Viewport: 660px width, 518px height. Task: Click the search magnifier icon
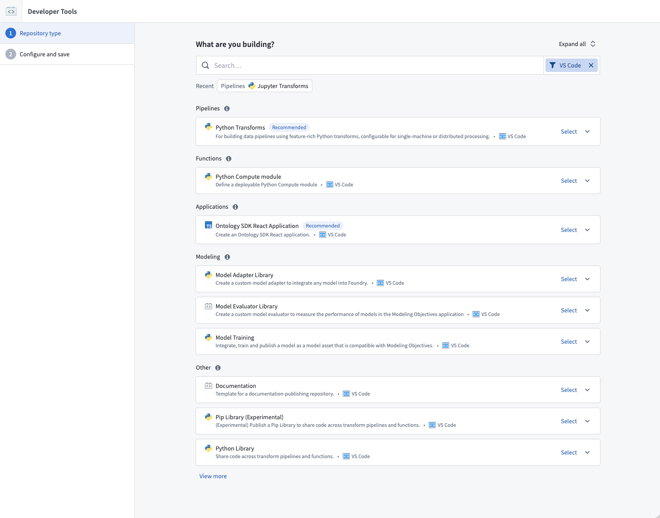click(205, 65)
